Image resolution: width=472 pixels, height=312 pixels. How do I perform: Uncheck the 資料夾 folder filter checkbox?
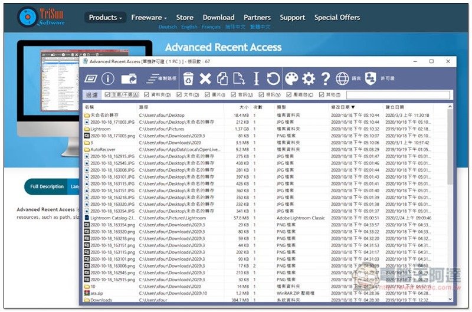point(147,95)
